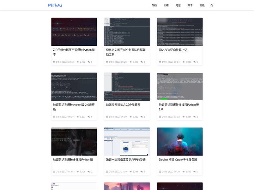Open thumbnail of 验证码识别爆破多线程Python版-1.0 post
The image size is (254, 190).
(x=180, y=87)
